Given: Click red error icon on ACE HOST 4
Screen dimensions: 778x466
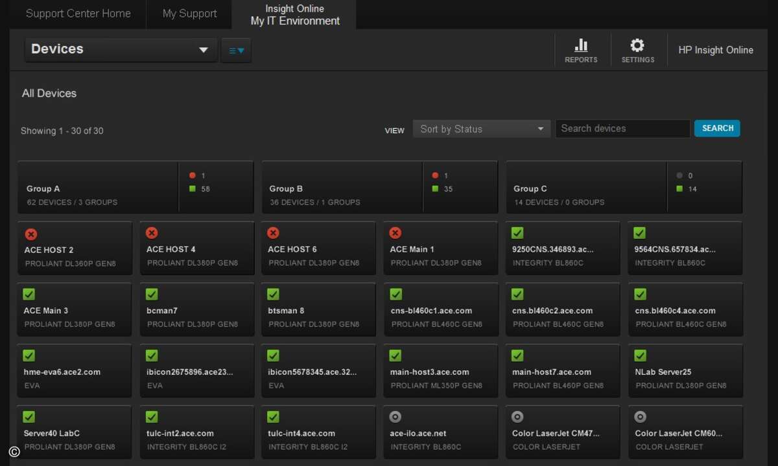Looking at the screenshot, I should coord(152,233).
